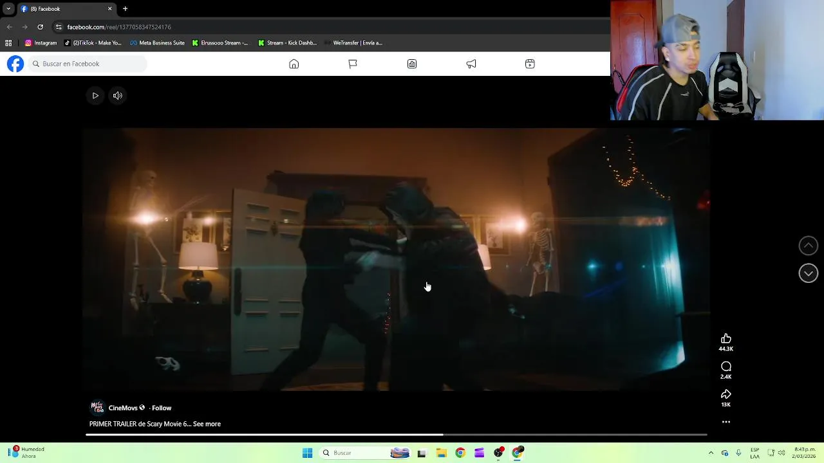Open the Windows Start menu
Viewport: 824px width, 463px height.
[307, 453]
